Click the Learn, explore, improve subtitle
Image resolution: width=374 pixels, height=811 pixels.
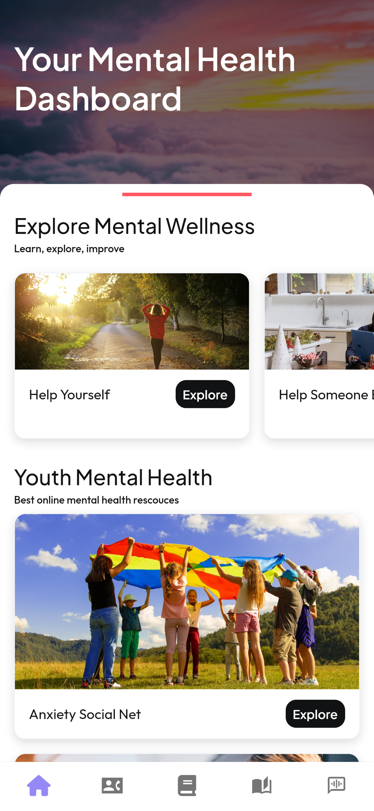tap(69, 249)
